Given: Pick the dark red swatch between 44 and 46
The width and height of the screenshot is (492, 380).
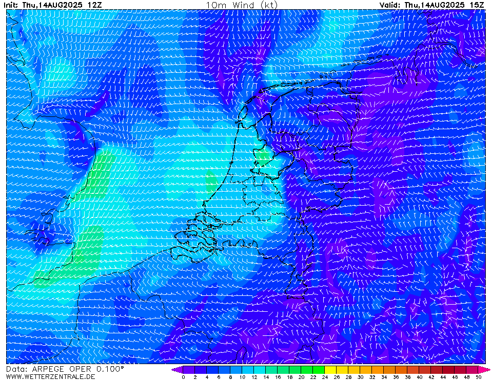Looking at the screenshot, I should point(449,370).
